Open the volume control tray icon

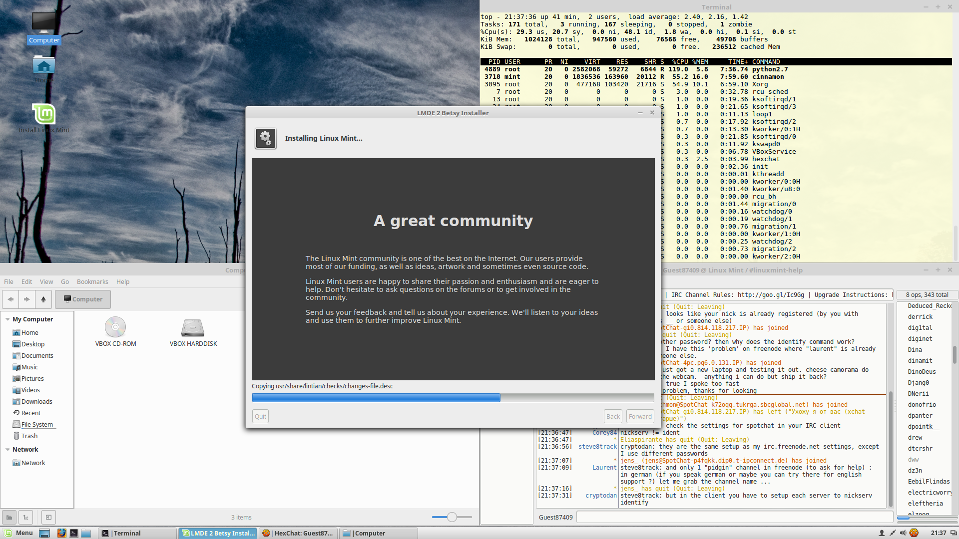[x=903, y=533]
